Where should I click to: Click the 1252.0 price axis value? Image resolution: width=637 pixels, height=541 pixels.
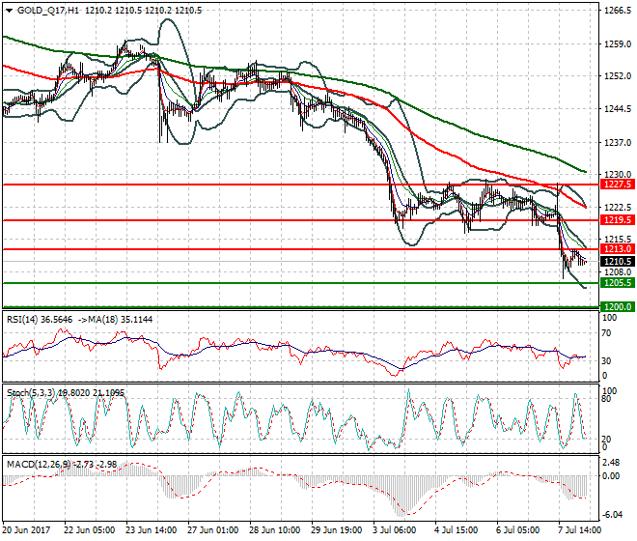pos(618,76)
